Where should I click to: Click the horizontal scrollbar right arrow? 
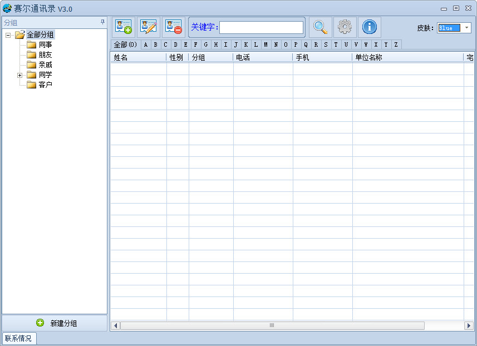click(469, 325)
